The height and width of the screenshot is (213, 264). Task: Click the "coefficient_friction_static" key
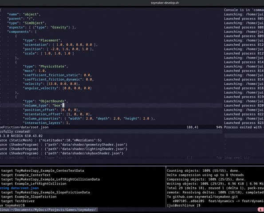point(51,75)
